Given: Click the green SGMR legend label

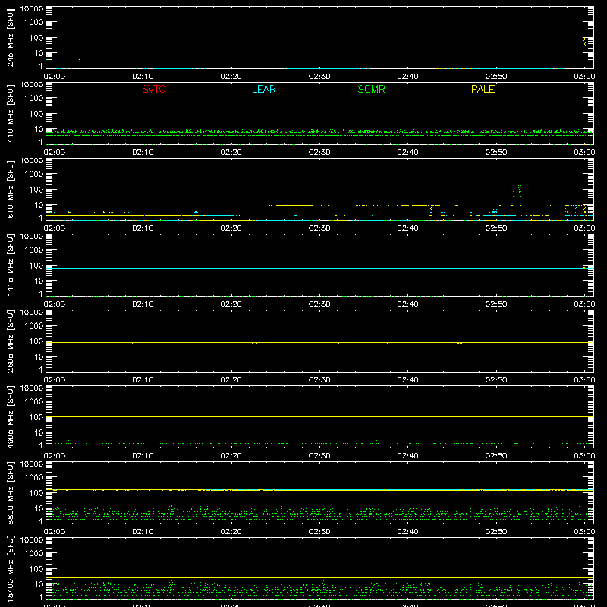Looking at the screenshot, I should tap(371, 89).
